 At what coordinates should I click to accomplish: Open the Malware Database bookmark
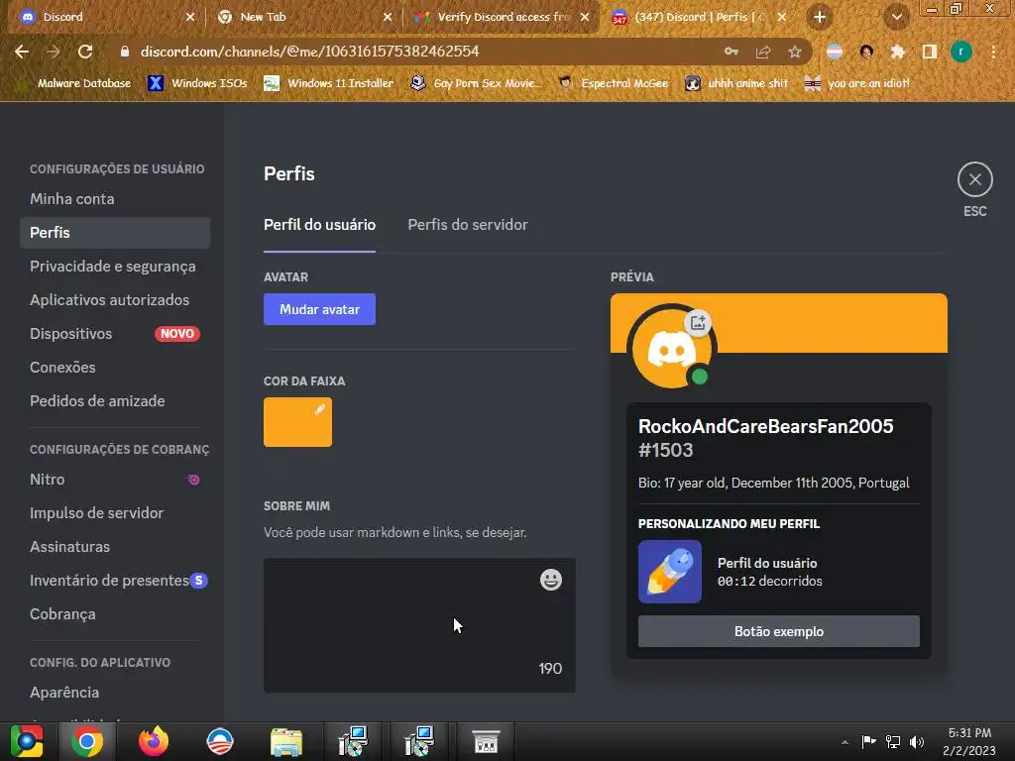pyautogui.click(x=74, y=83)
